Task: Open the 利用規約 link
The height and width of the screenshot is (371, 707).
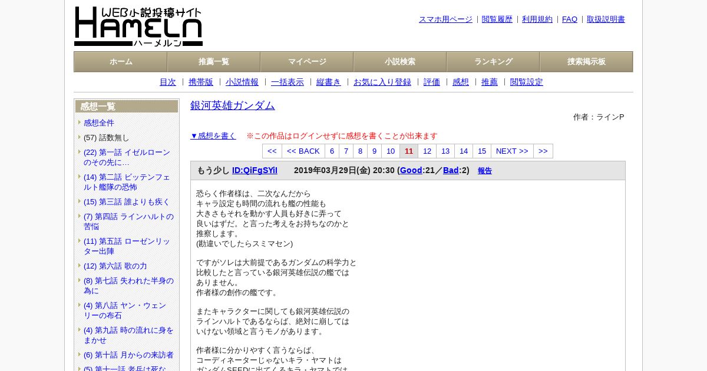Action: 537,19
